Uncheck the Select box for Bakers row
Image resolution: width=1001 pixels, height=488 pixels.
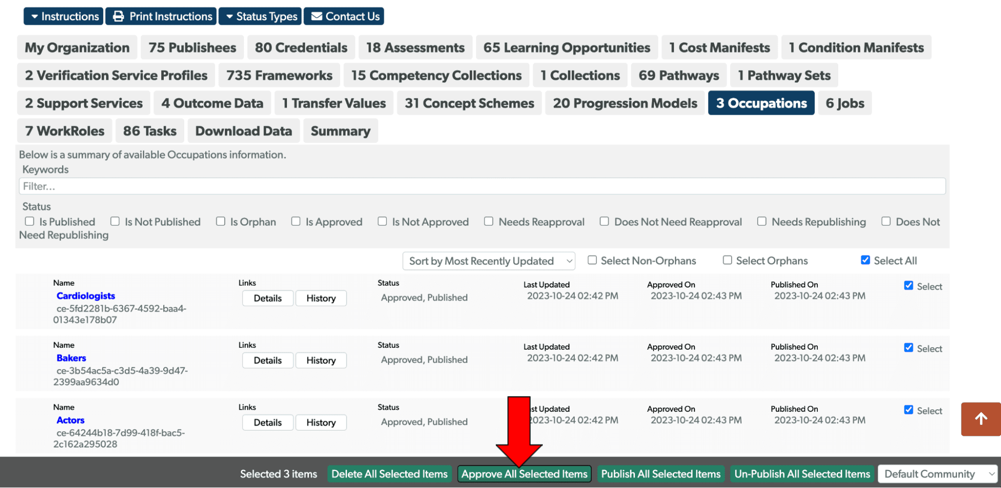click(908, 348)
